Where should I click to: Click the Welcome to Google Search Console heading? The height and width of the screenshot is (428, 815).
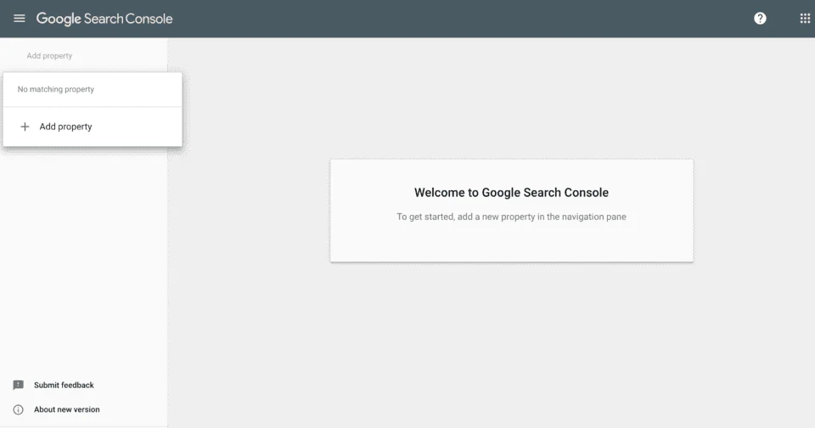tap(511, 193)
